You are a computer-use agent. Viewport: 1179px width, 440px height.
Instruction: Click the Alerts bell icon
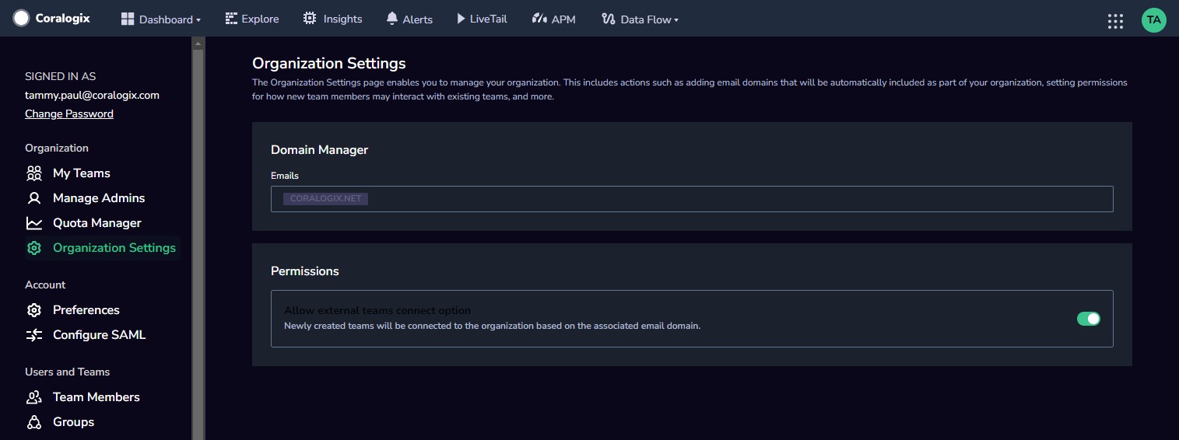(392, 19)
